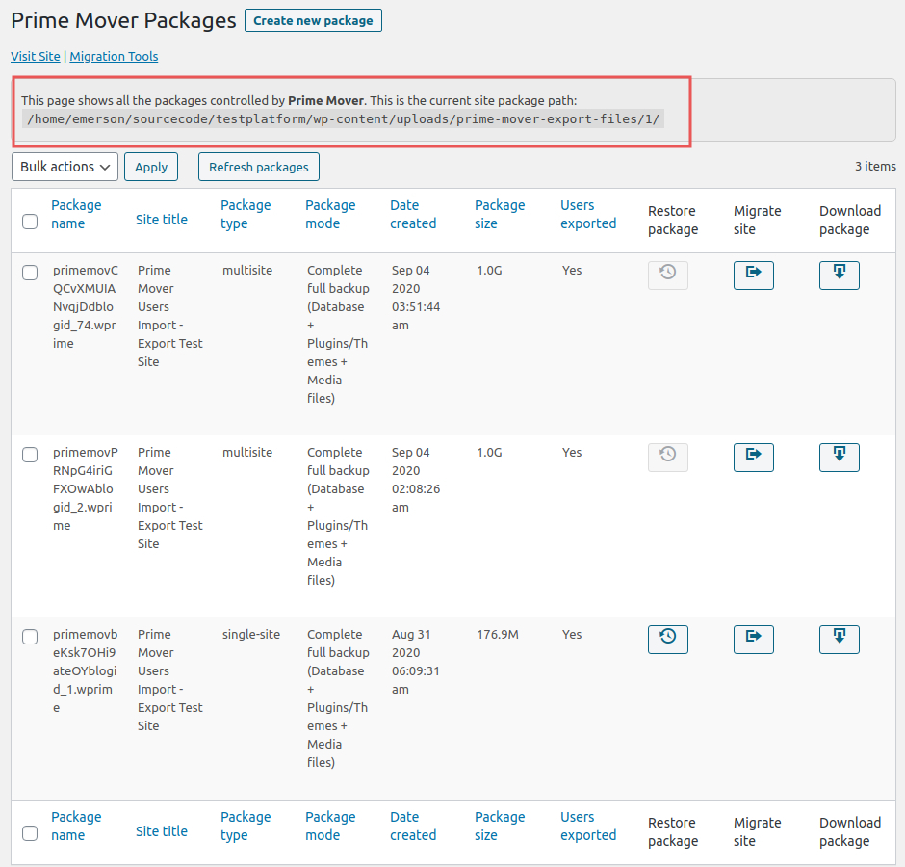Sort by Package size in footer

click(500, 826)
